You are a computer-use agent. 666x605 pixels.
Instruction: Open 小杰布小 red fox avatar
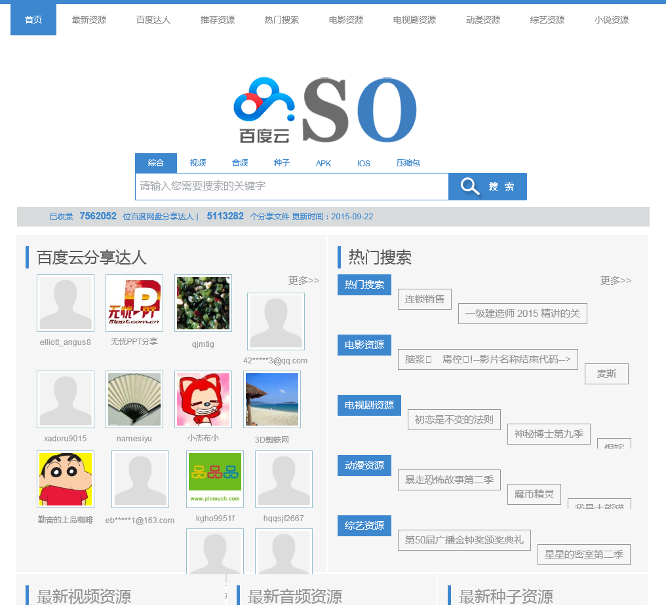(x=203, y=399)
